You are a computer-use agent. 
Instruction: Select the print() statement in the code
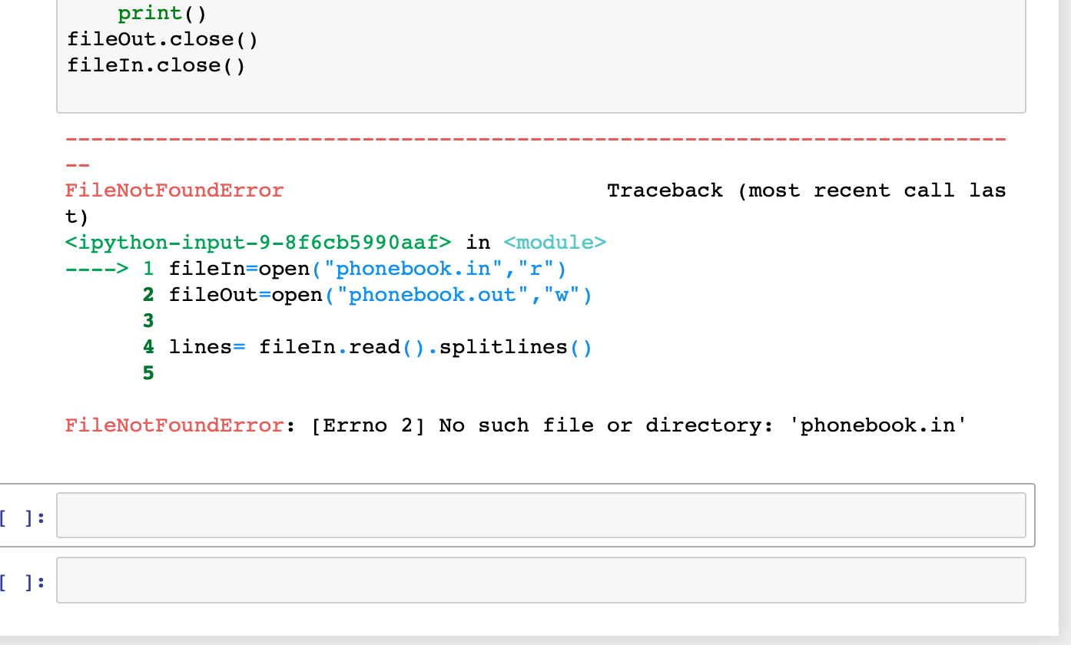[x=160, y=12]
